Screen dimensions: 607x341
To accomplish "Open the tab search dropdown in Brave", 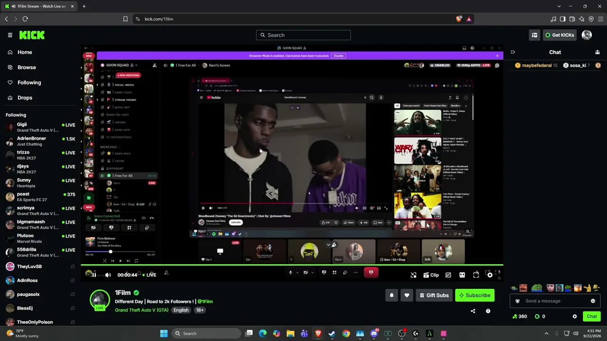I will 559,6.
